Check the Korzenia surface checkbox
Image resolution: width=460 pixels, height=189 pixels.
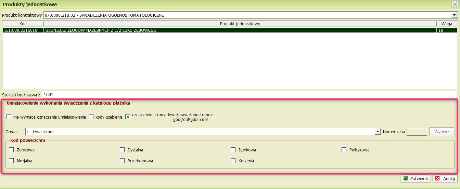tap(233, 161)
